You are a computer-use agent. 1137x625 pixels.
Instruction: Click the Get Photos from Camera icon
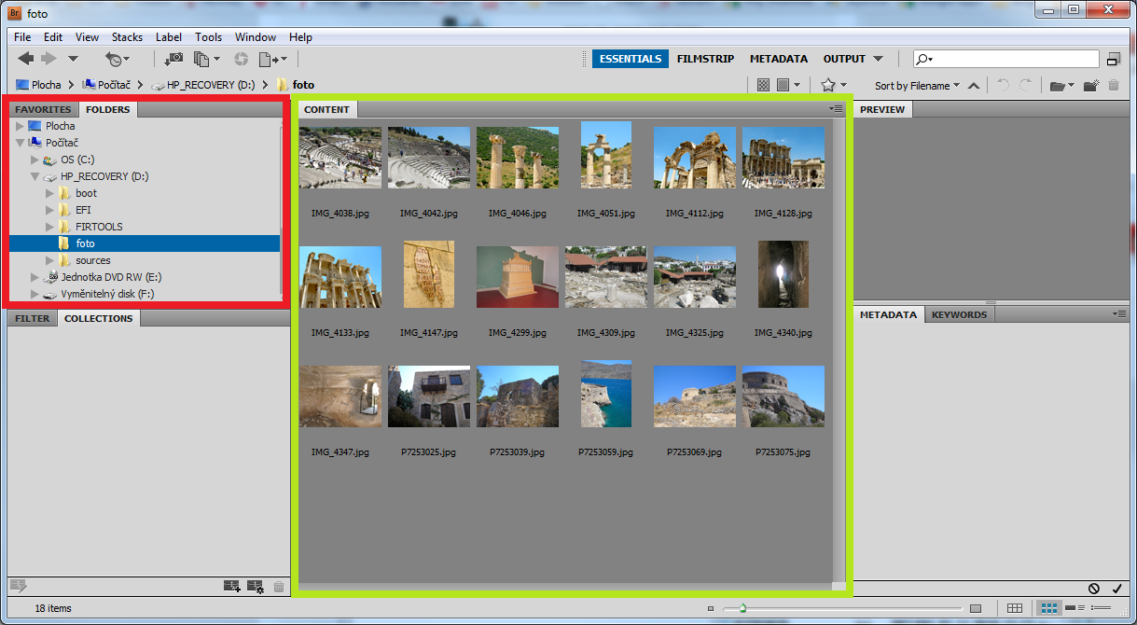click(x=174, y=59)
